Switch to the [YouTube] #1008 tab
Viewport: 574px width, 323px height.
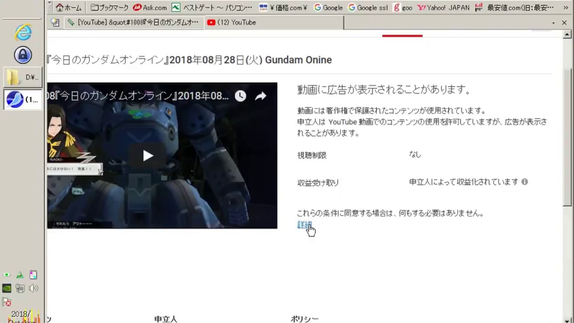[134, 22]
